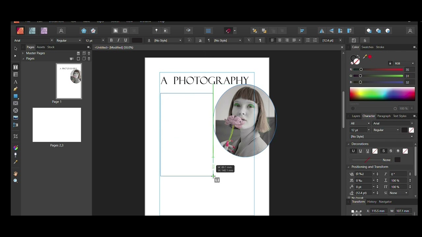Viewport: 422px width, 237px height.
Task: Select the Fill gradient tool
Action: coord(15,148)
